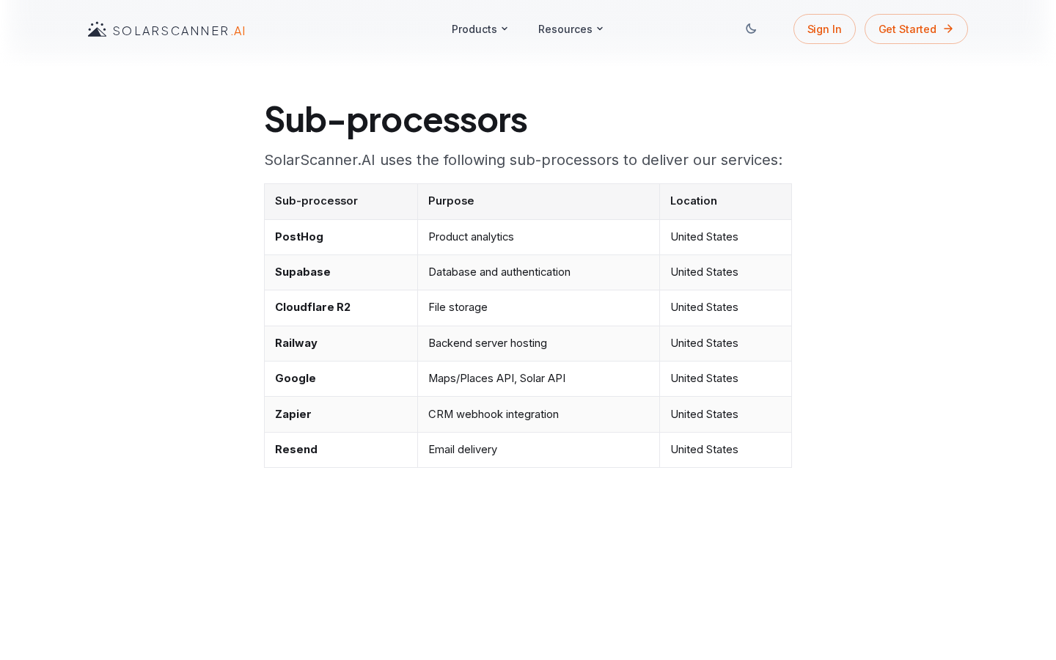Click United States in the Google row
Viewport: 1056px width, 660px height.
point(726,378)
